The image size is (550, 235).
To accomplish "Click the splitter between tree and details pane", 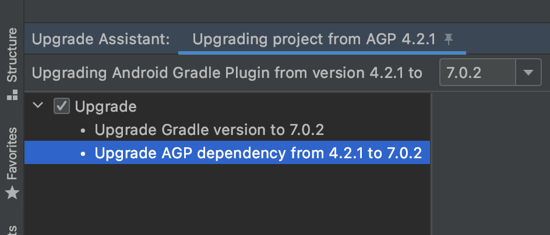I will (x=431, y=163).
